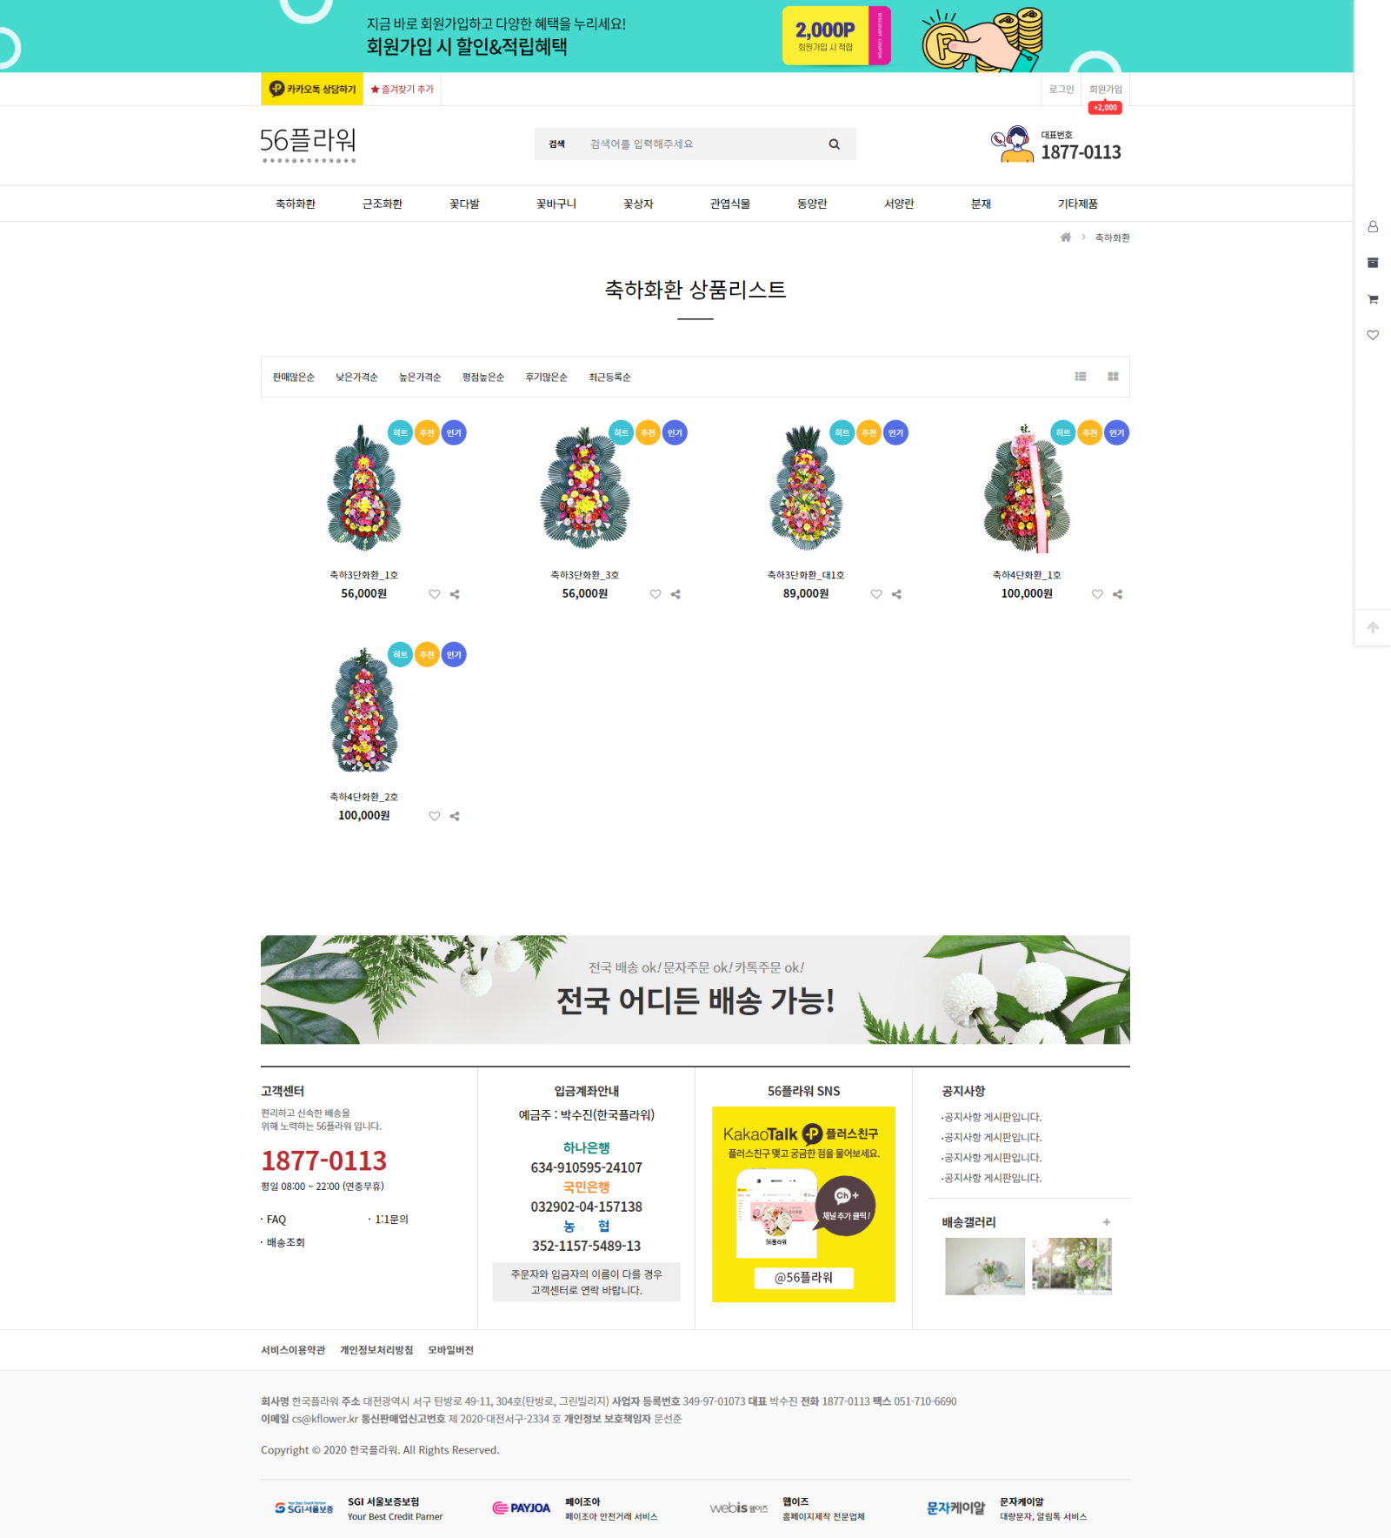Viewport: 1391px width, 1538px height.
Task: Sort products by 판매많은순
Action: pos(294,378)
